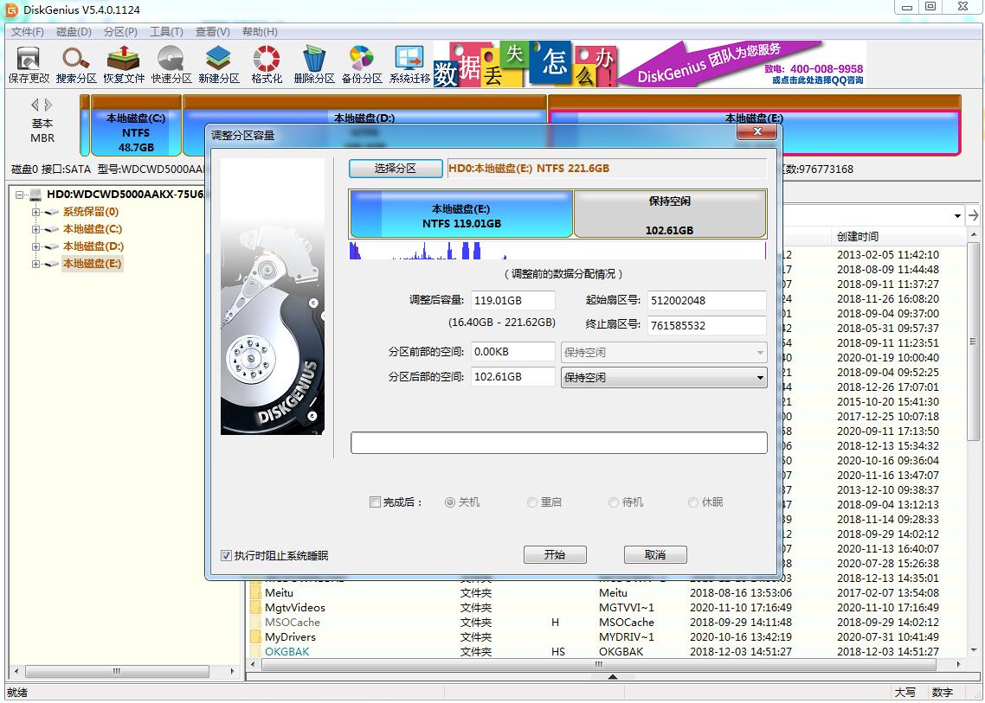Click the 保存更改 save changes icon

pyautogui.click(x=29, y=65)
